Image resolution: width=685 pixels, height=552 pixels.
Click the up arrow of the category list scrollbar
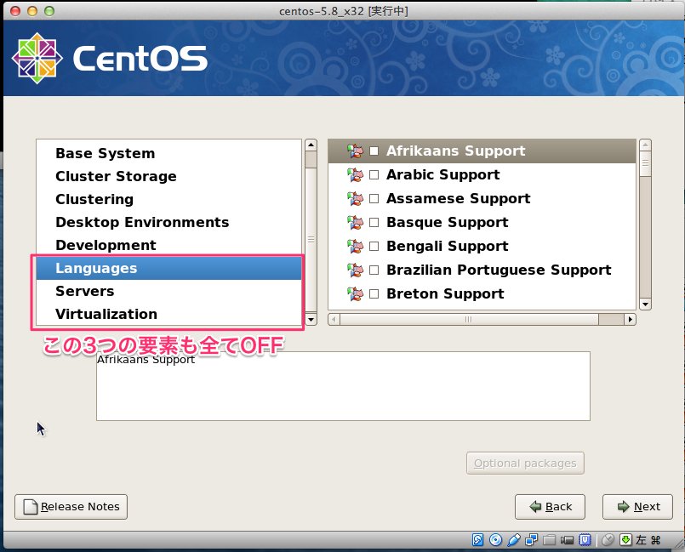pyautogui.click(x=311, y=144)
